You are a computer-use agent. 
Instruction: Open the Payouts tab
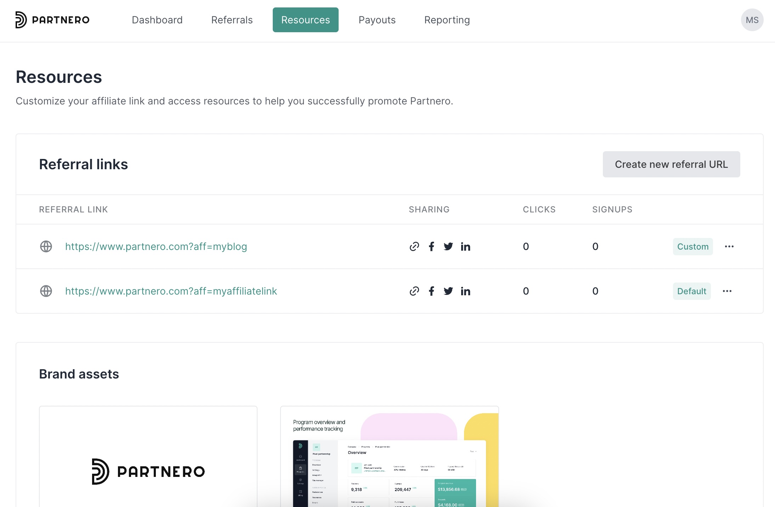(x=377, y=20)
